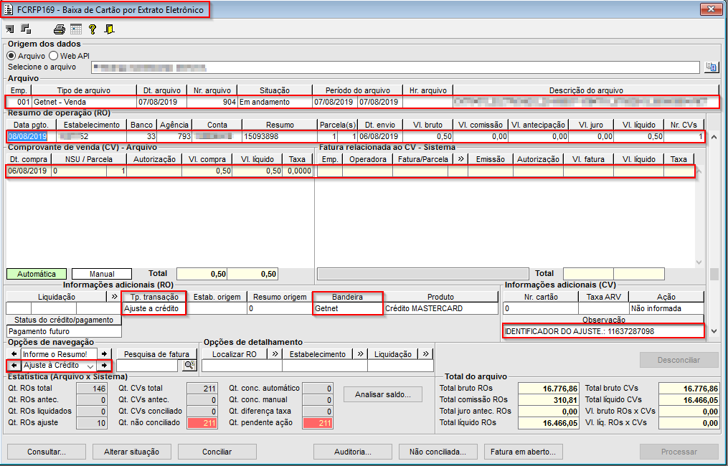The width and height of the screenshot is (728, 466).
Task: Click scroll-up arrow of Resumo de operação list
Action: [713, 137]
